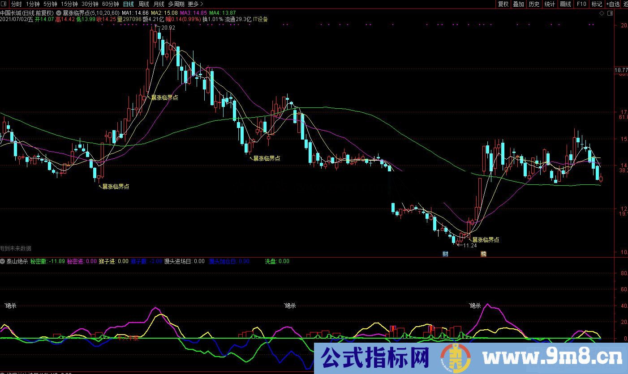628x374 pixels.
Task: Click the 财 marker below the candles
Action: pyautogui.click(x=445, y=254)
